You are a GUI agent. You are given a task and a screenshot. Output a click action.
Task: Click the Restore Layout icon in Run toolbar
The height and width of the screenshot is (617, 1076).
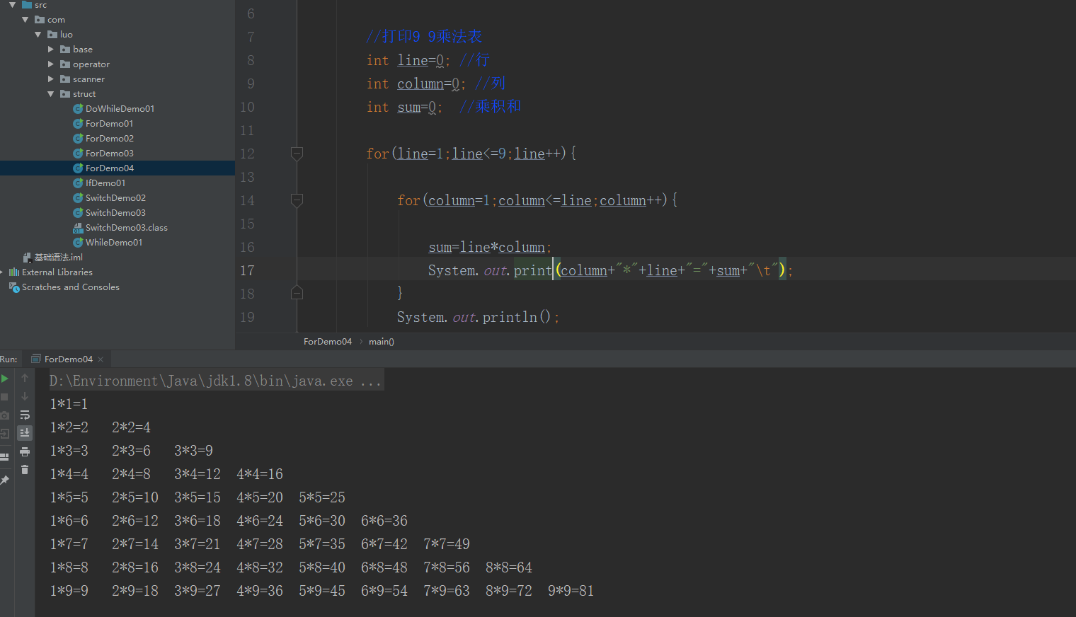(5, 457)
